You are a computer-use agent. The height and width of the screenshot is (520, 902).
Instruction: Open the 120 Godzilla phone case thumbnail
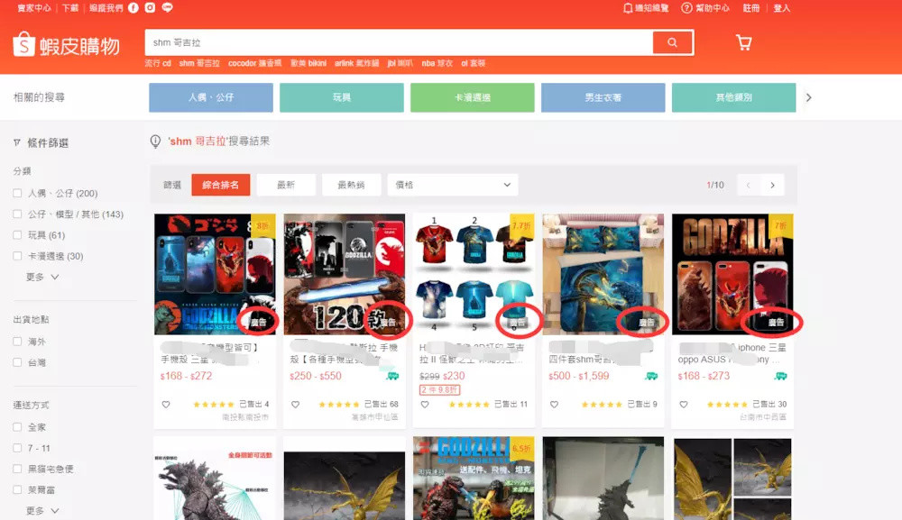pos(344,274)
